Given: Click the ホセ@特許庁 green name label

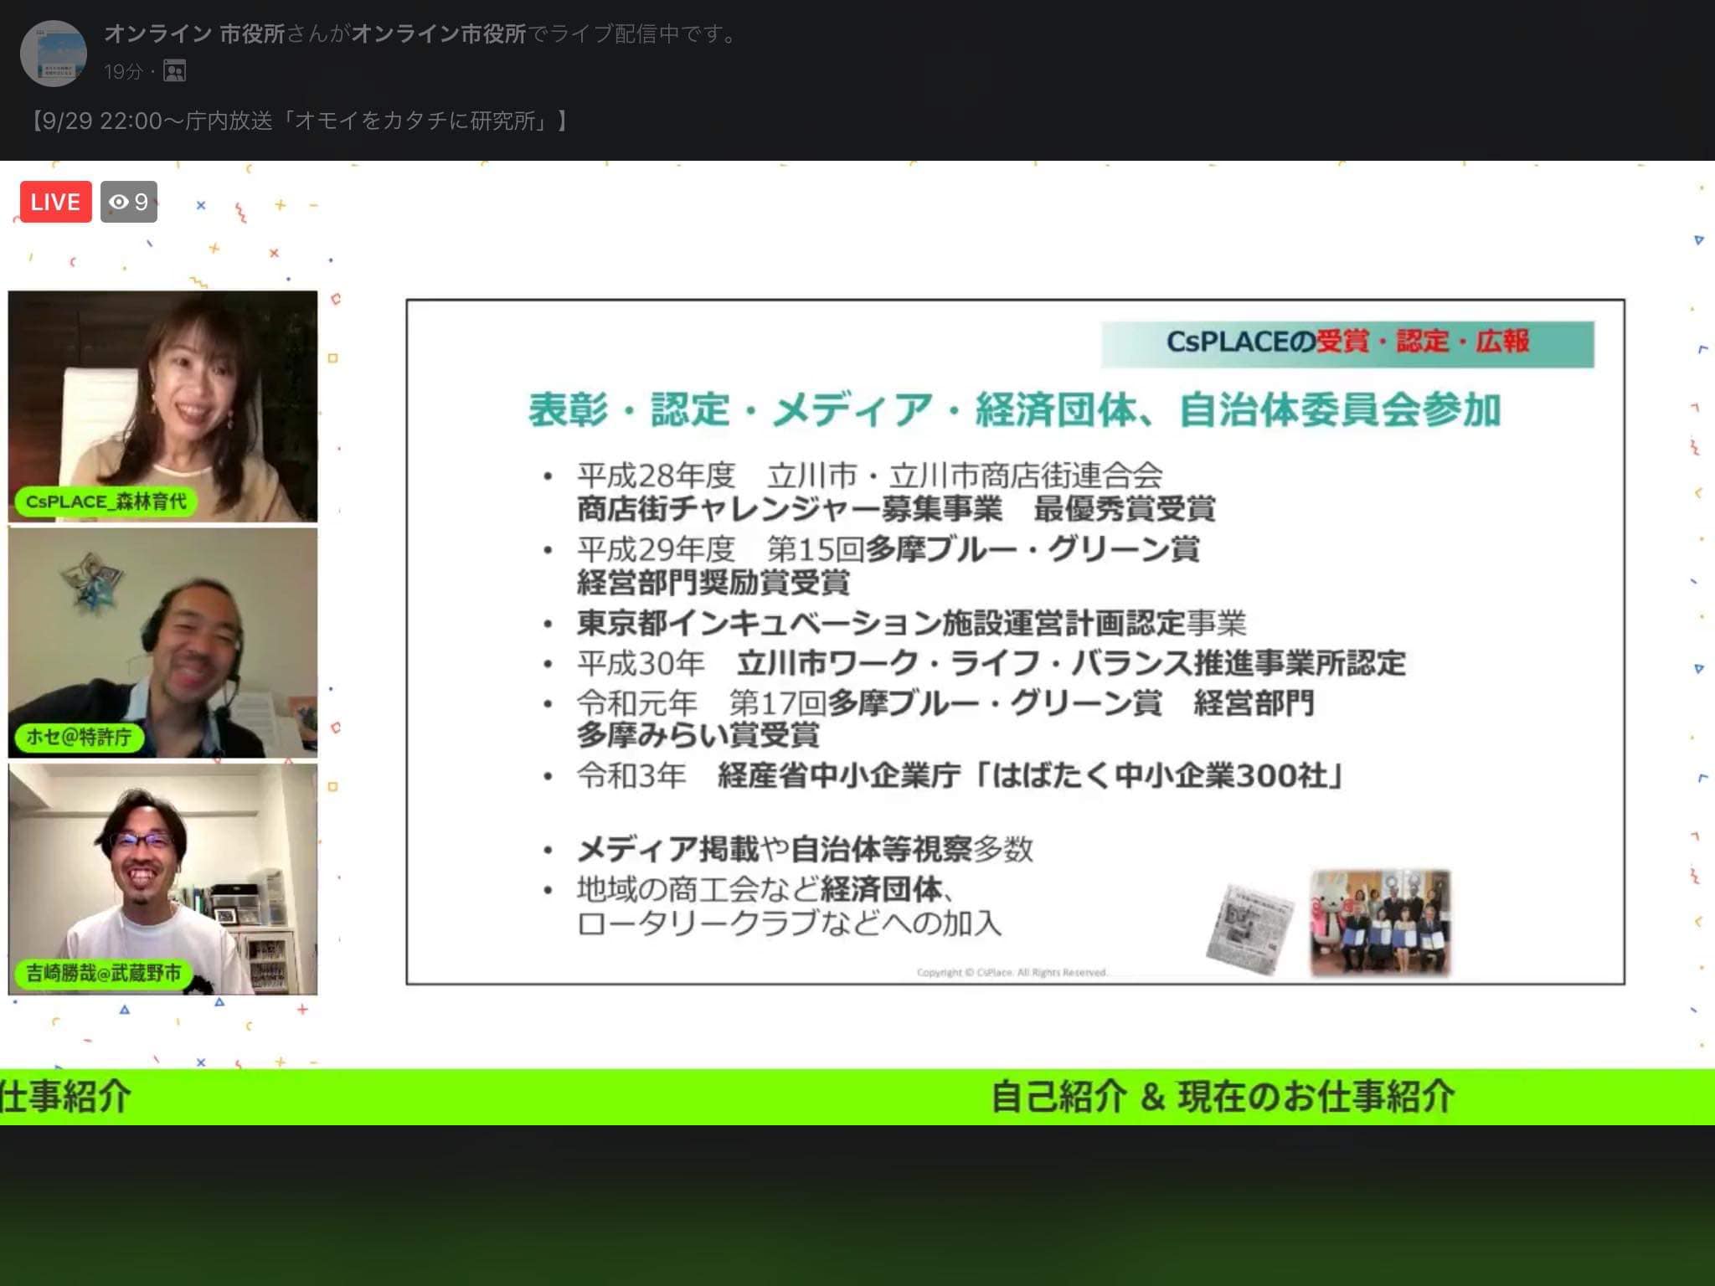Looking at the screenshot, I should (78, 737).
